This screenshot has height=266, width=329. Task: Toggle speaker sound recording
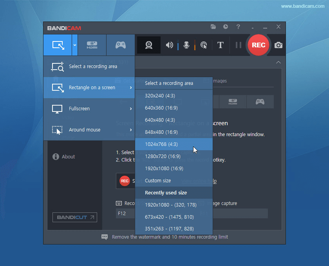(x=169, y=45)
